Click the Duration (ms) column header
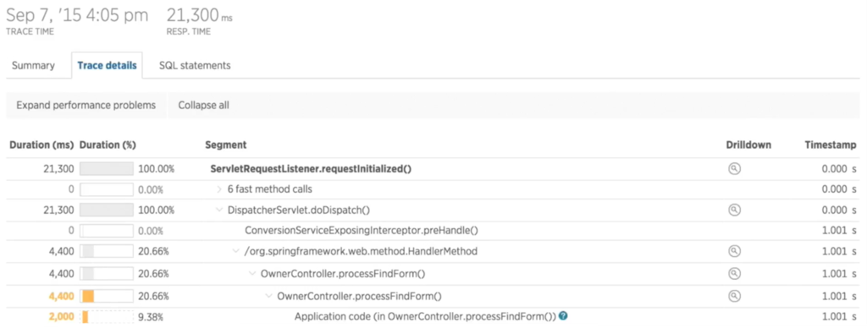The width and height of the screenshot is (867, 328). (41, 145)
